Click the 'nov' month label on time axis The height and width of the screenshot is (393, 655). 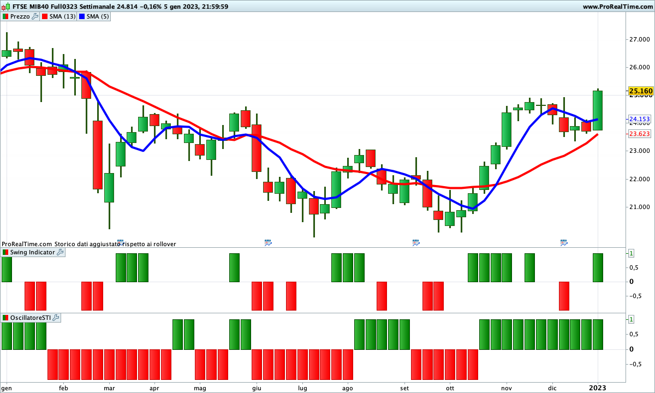pos(507,388)
